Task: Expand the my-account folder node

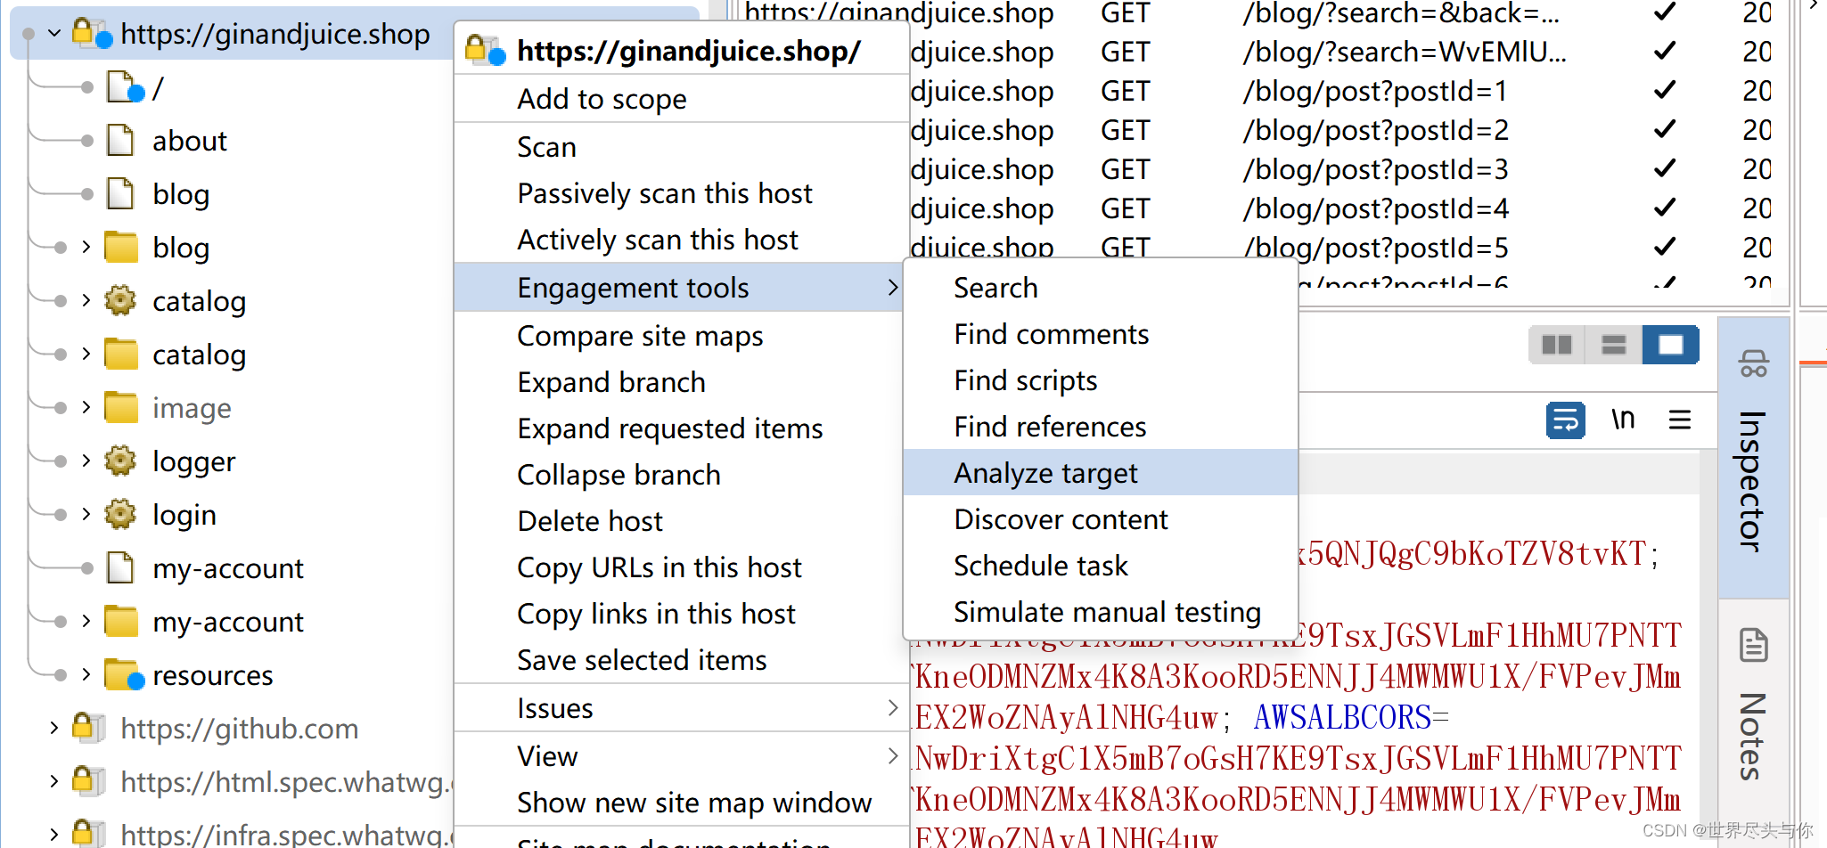Action: tap(86, 622)
